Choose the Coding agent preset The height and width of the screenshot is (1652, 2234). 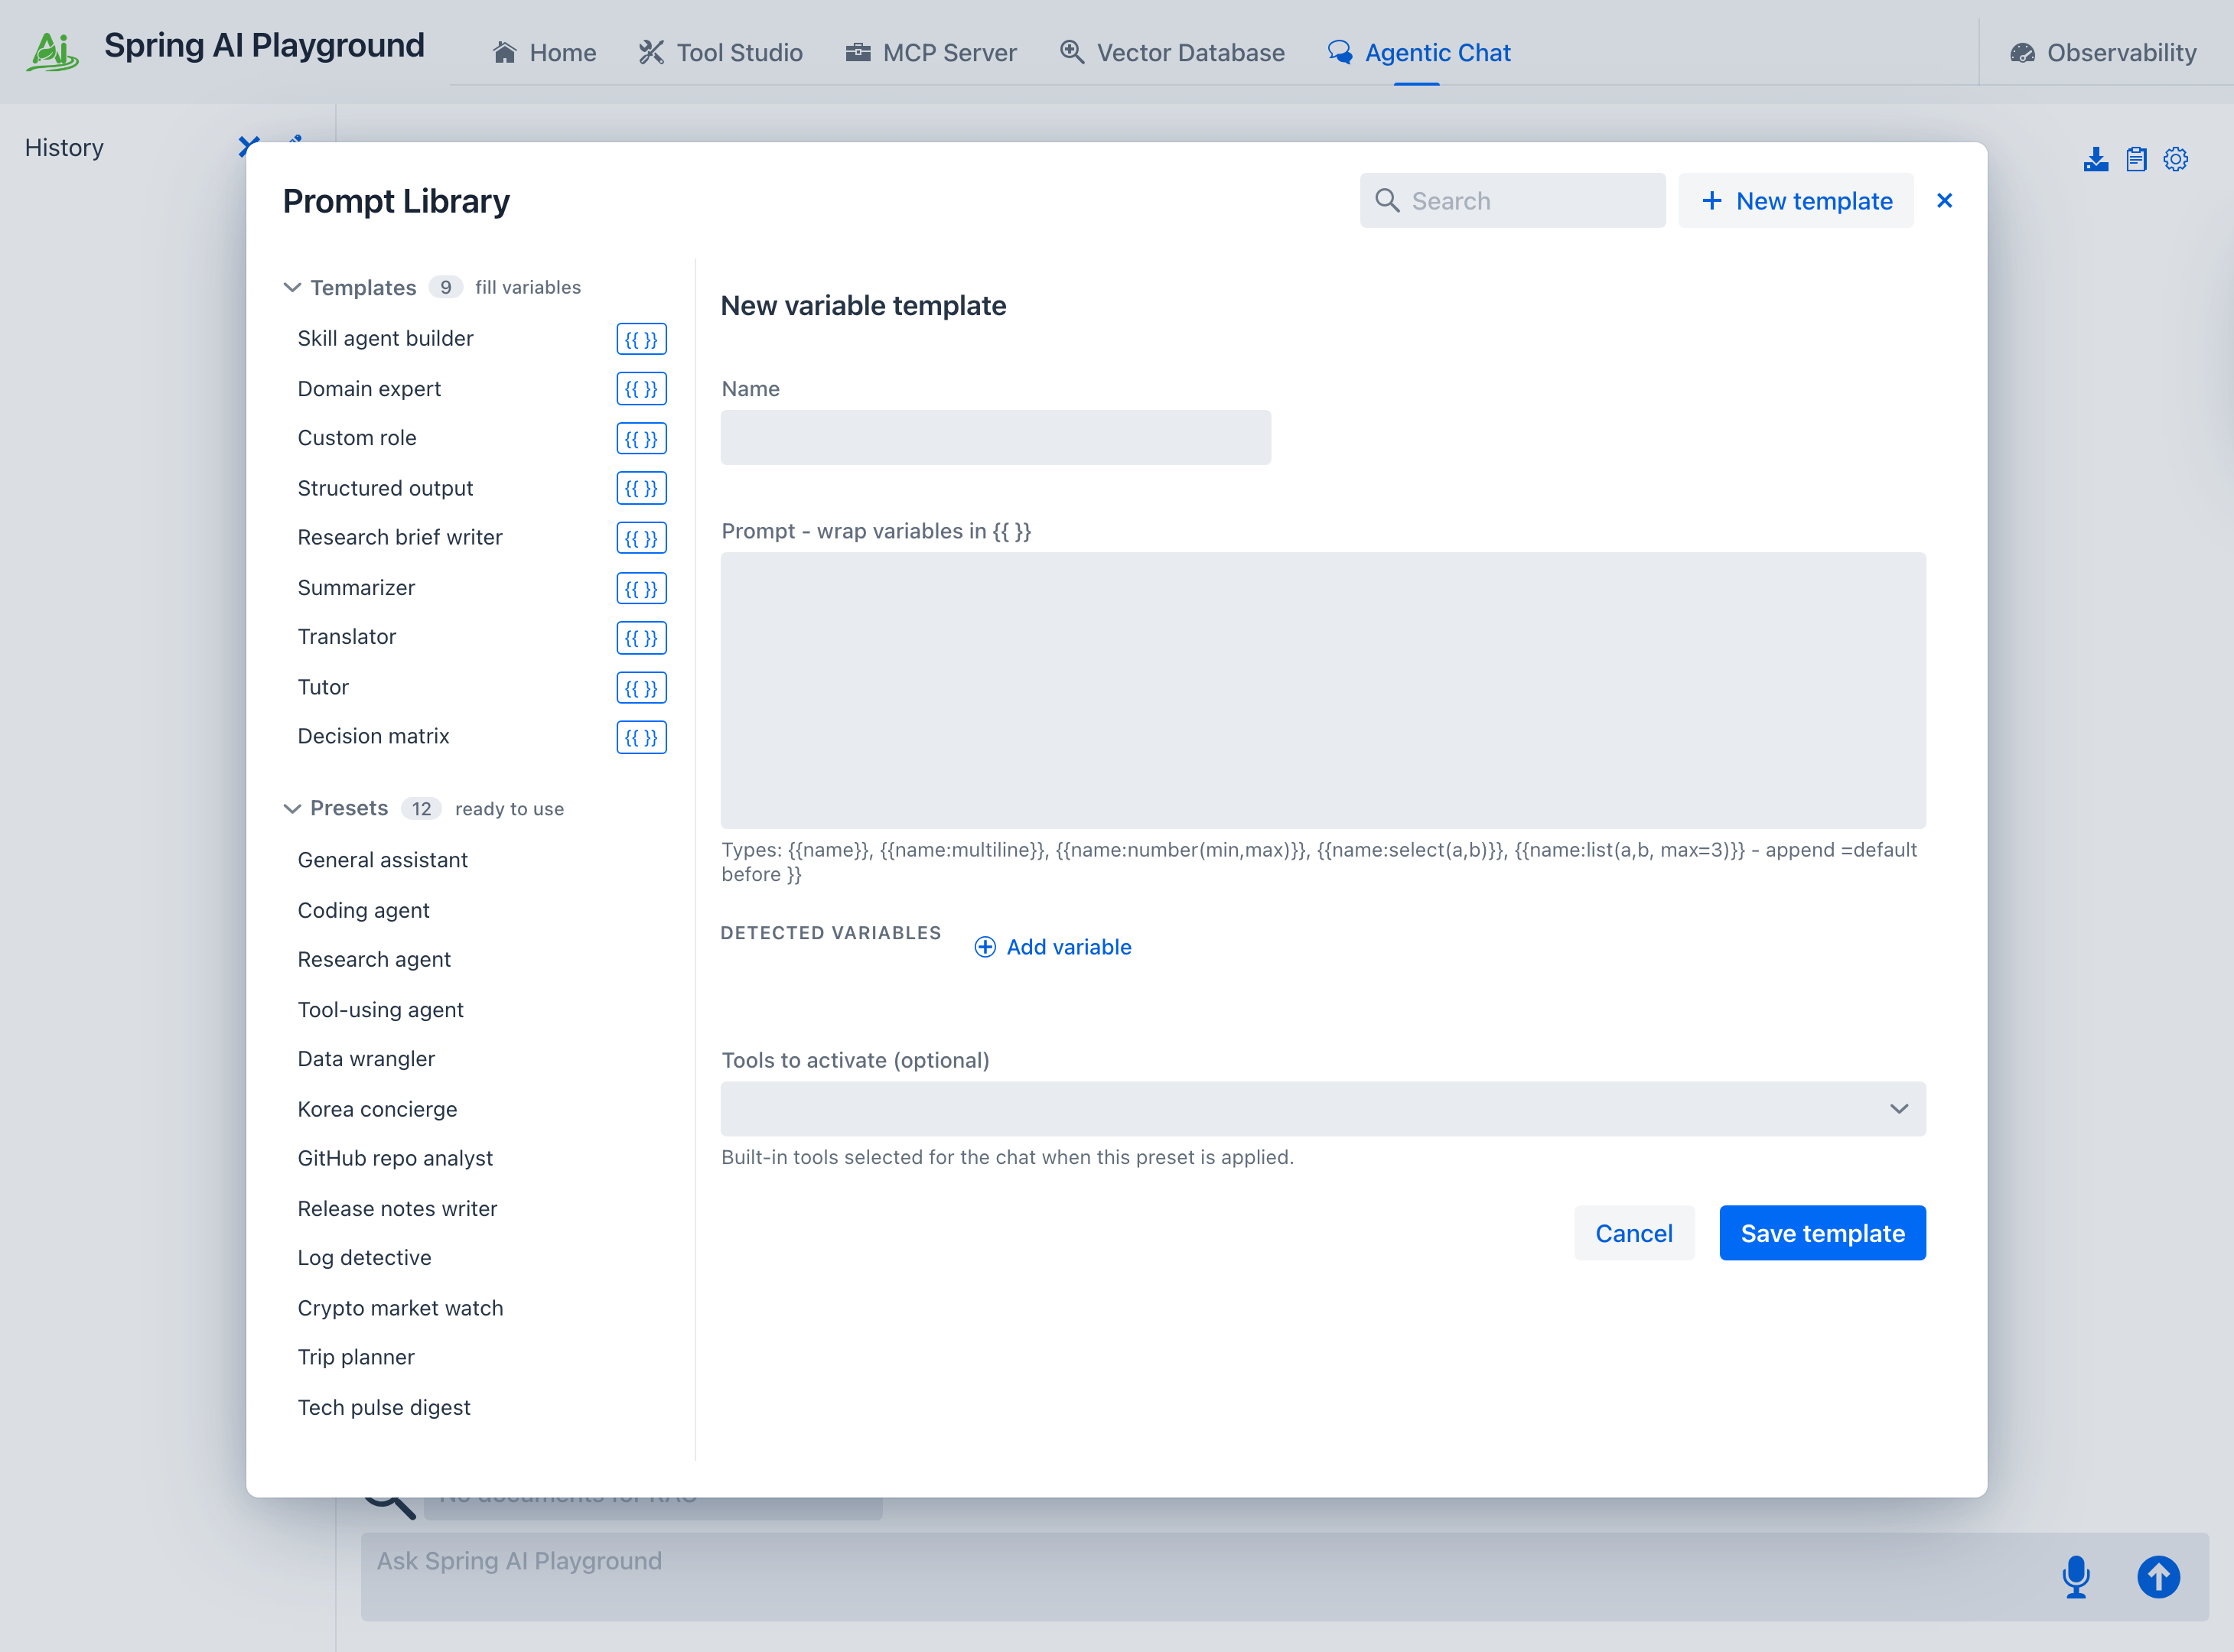(363, 910)
